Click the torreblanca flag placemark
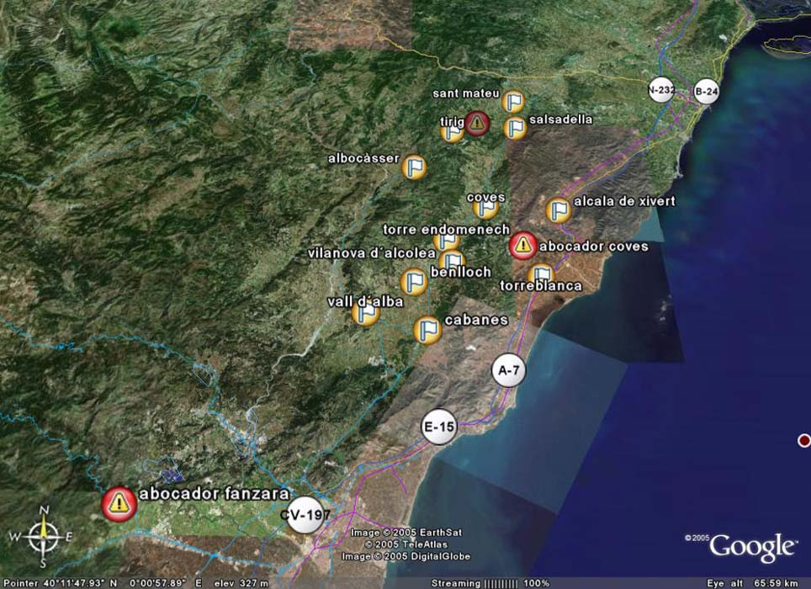Image resolution: width=811 pixels, height=589 pixels. (541, 274)
